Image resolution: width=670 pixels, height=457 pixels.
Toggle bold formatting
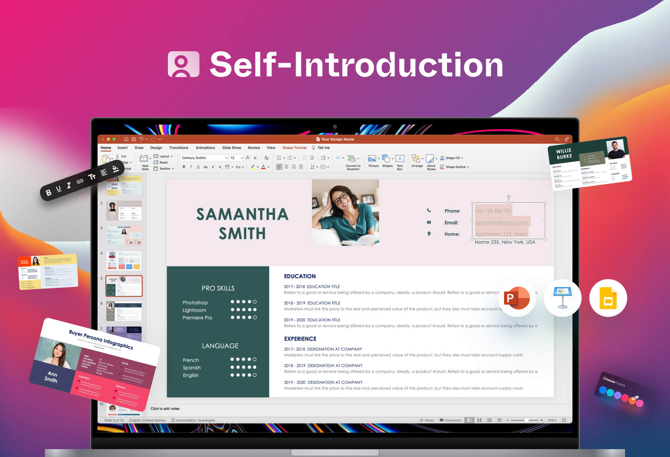[184, 167]
